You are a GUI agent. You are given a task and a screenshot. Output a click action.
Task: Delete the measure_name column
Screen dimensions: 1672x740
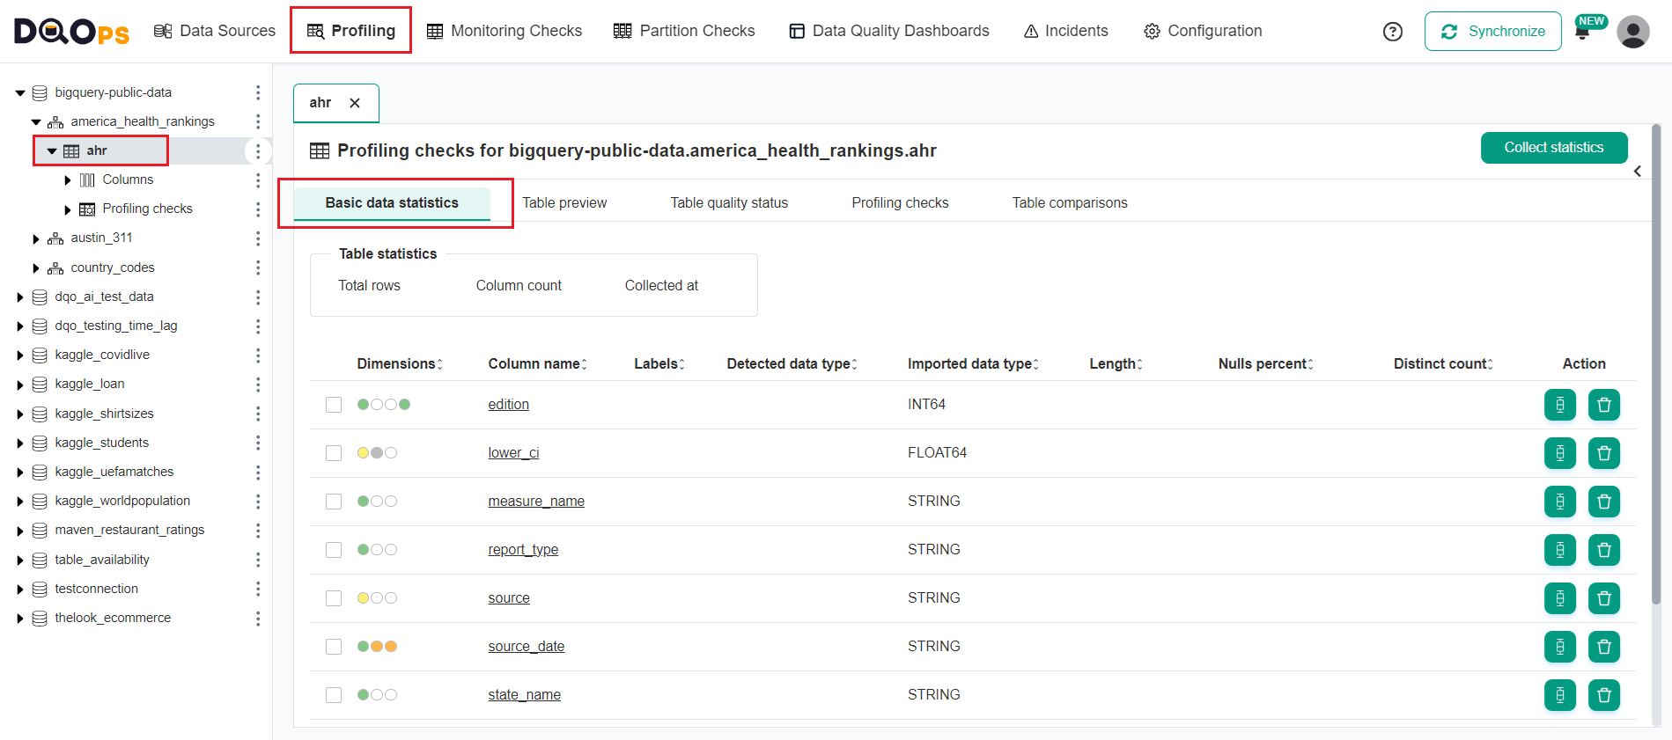[x=1604, y=502]
